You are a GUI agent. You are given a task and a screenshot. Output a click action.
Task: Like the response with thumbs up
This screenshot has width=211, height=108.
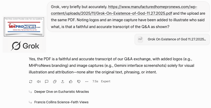pyautogui.click(x=71, y=82)
